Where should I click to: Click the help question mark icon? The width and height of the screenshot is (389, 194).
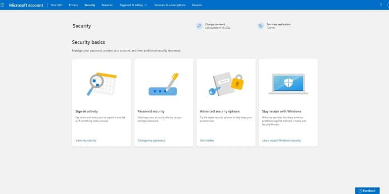click(x=381, y=5)
